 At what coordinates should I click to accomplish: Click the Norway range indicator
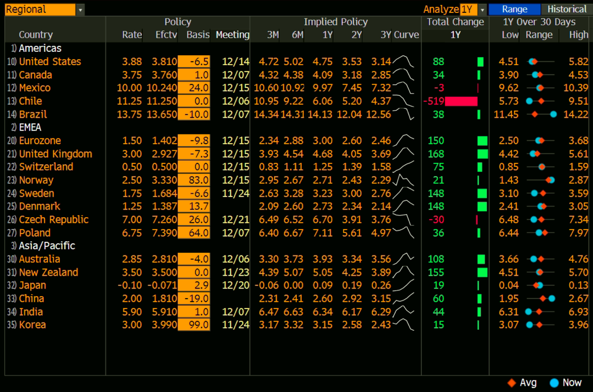pyautogui.click(x=541, y=180)
